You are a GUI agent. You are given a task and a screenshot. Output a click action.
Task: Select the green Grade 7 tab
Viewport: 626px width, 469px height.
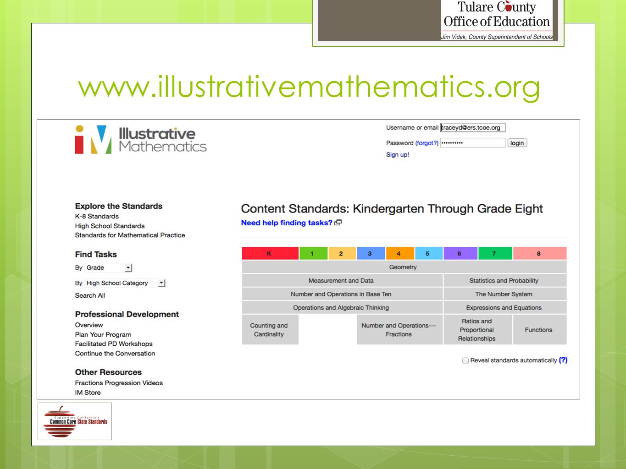(495, 253)
